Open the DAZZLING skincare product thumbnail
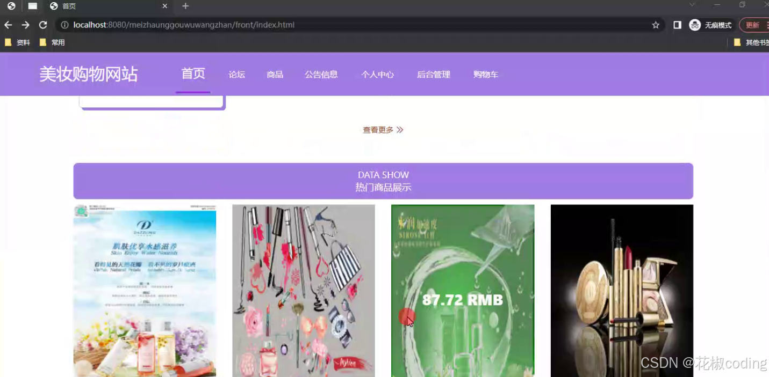The image size is (769, 377). [x=144, y=290]
